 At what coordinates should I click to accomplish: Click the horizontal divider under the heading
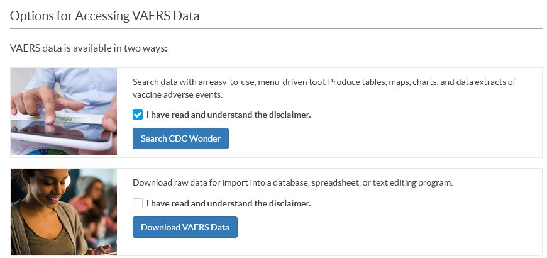(x=276, y=28)
